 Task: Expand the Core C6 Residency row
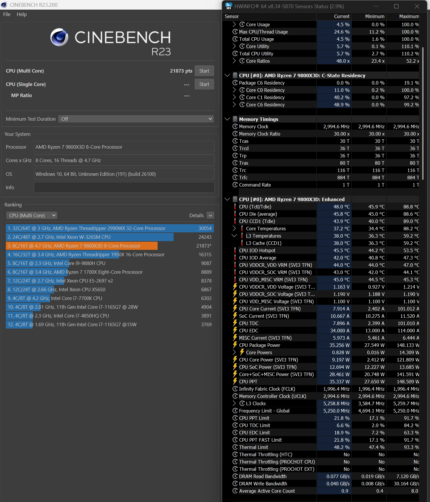234,105
